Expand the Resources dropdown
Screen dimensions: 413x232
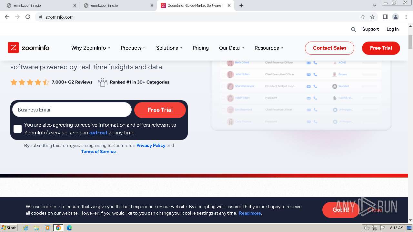click(269, 48)
